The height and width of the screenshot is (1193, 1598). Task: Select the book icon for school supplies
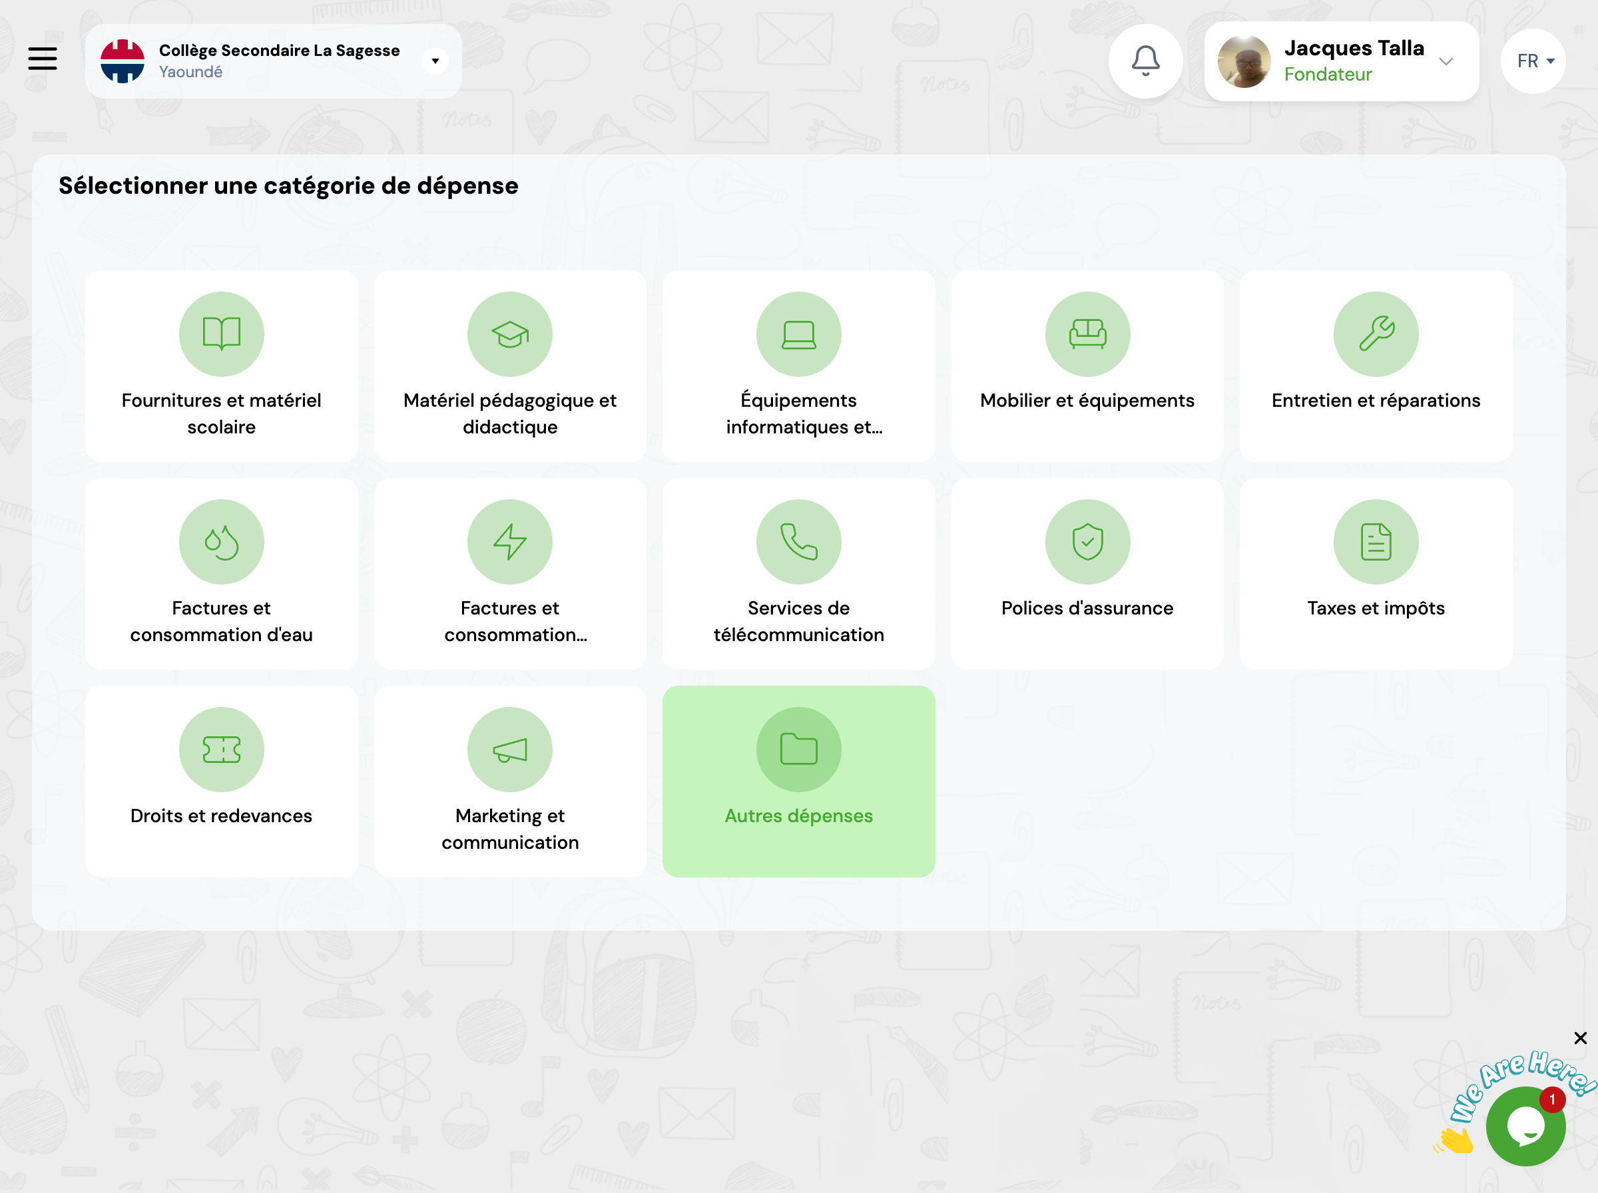click(x=221, y=334)
